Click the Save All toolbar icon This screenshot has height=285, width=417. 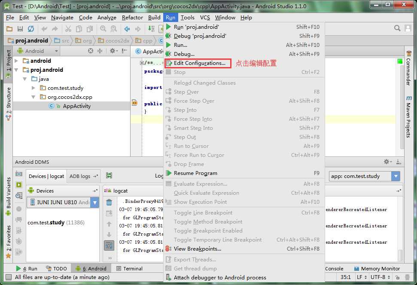[20, 29]
